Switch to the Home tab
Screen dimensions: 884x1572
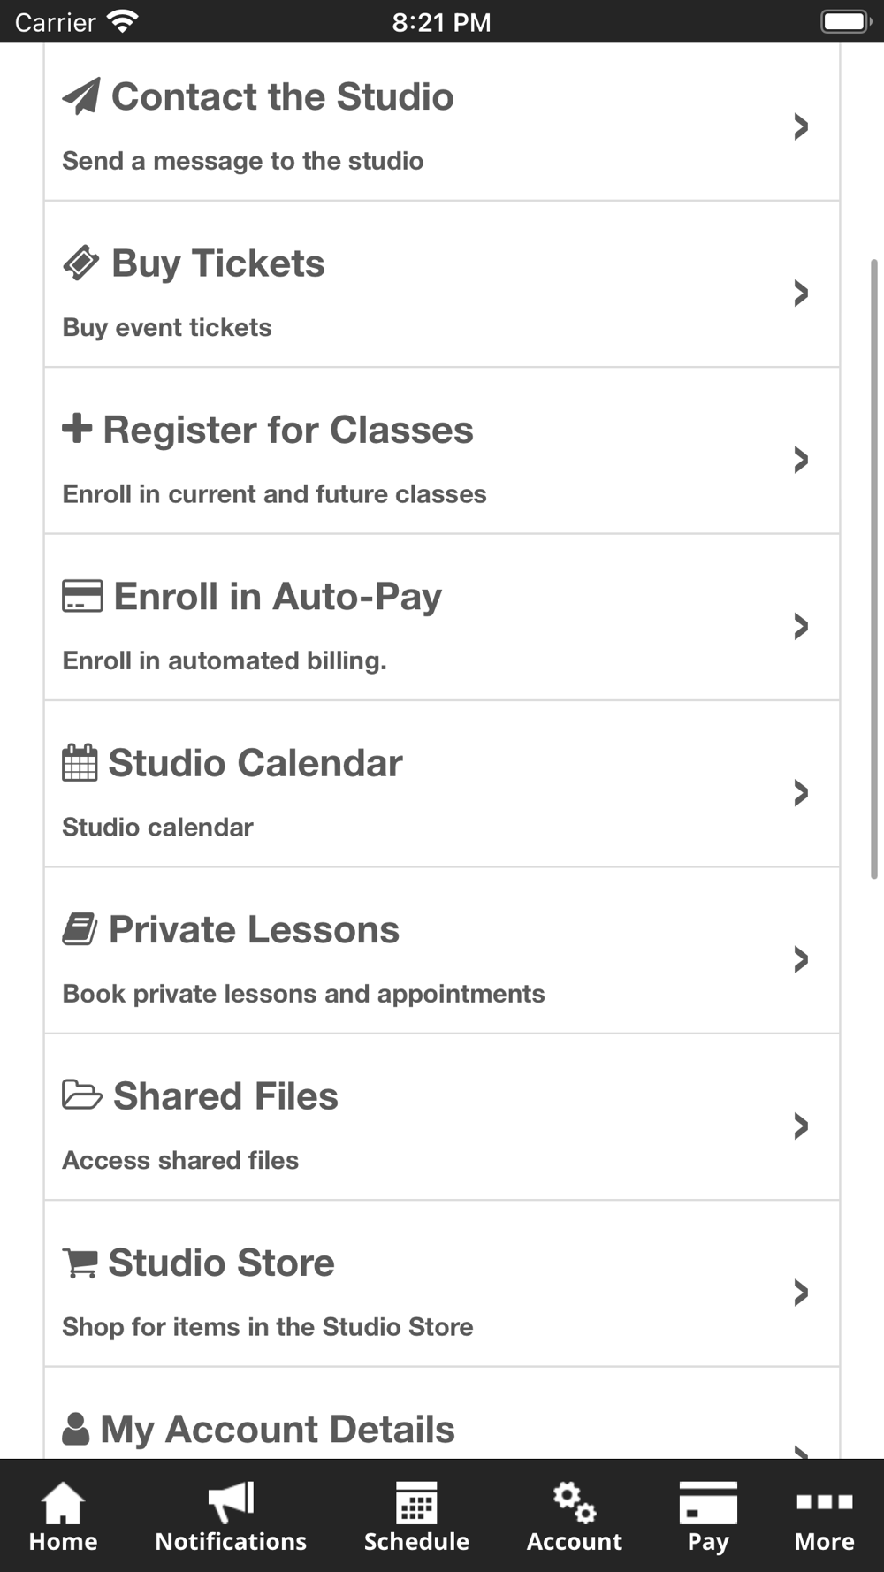point(63,1515)
